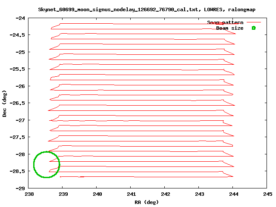Click the -25.5 y-axis tick label
The image size is (276, 207).
tap(17, 69)
